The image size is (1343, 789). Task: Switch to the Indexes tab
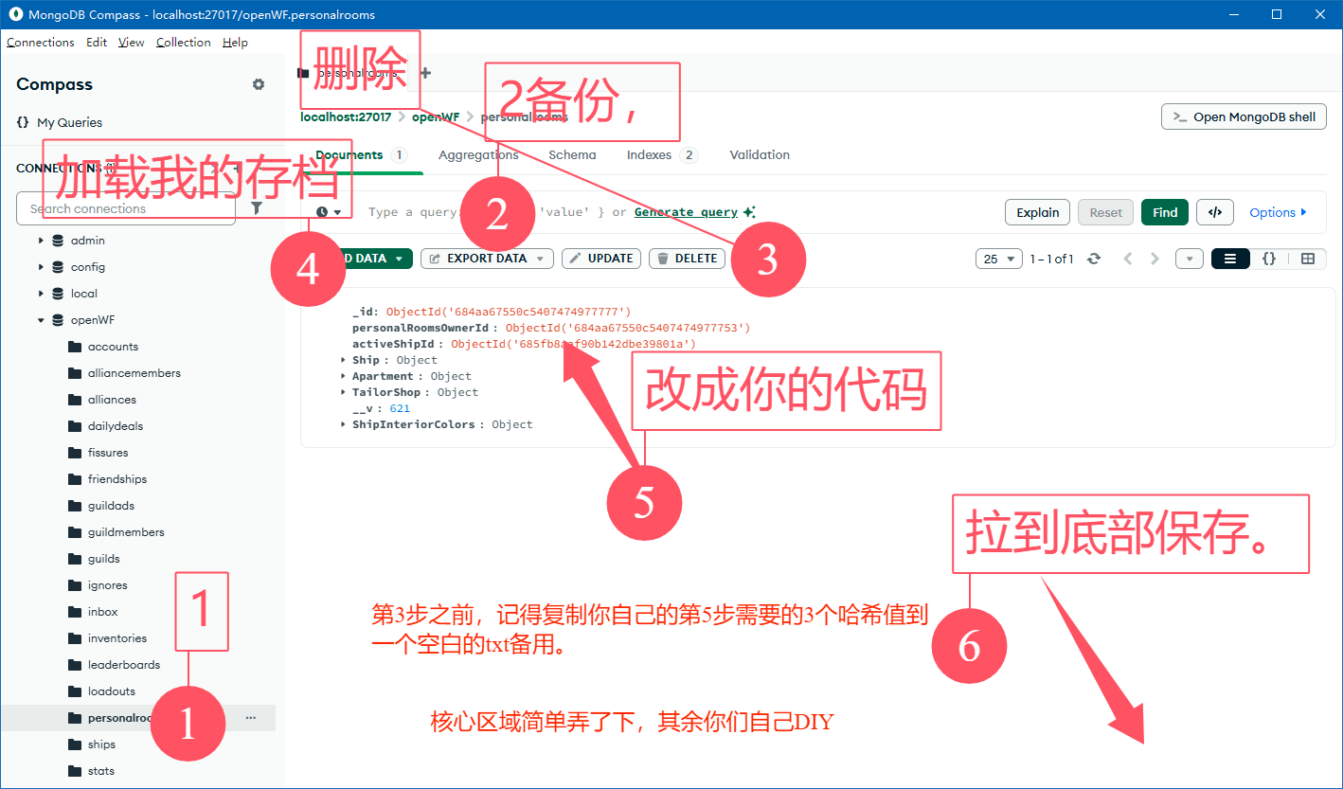tap(662, 154)
